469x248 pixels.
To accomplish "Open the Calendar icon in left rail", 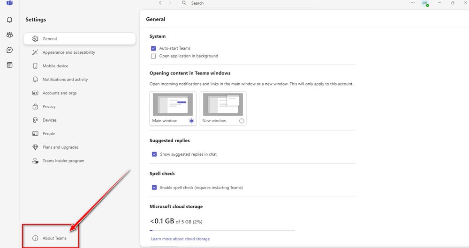I will 9,65.
